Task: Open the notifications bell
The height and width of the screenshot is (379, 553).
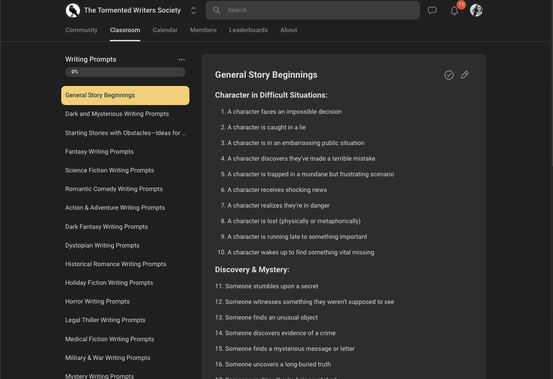Action: pyautogui.click(x=454, y=11)
